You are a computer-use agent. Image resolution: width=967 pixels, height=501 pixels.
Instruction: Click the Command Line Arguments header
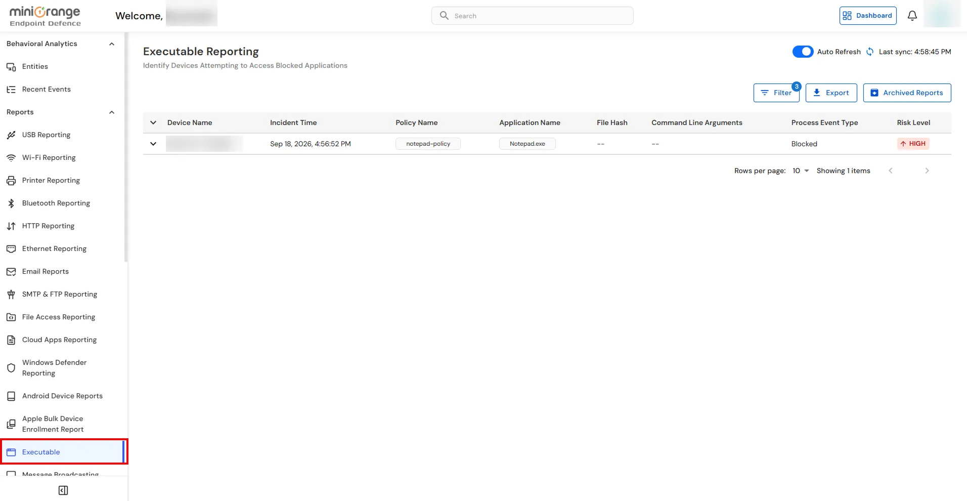[697, 122]
